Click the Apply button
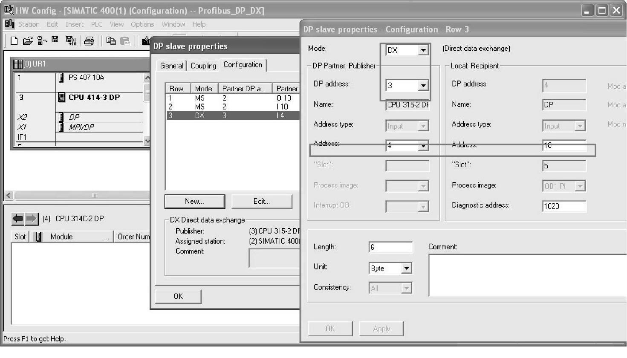Viewport: 627px width, 358px height. tap(381, 329)
